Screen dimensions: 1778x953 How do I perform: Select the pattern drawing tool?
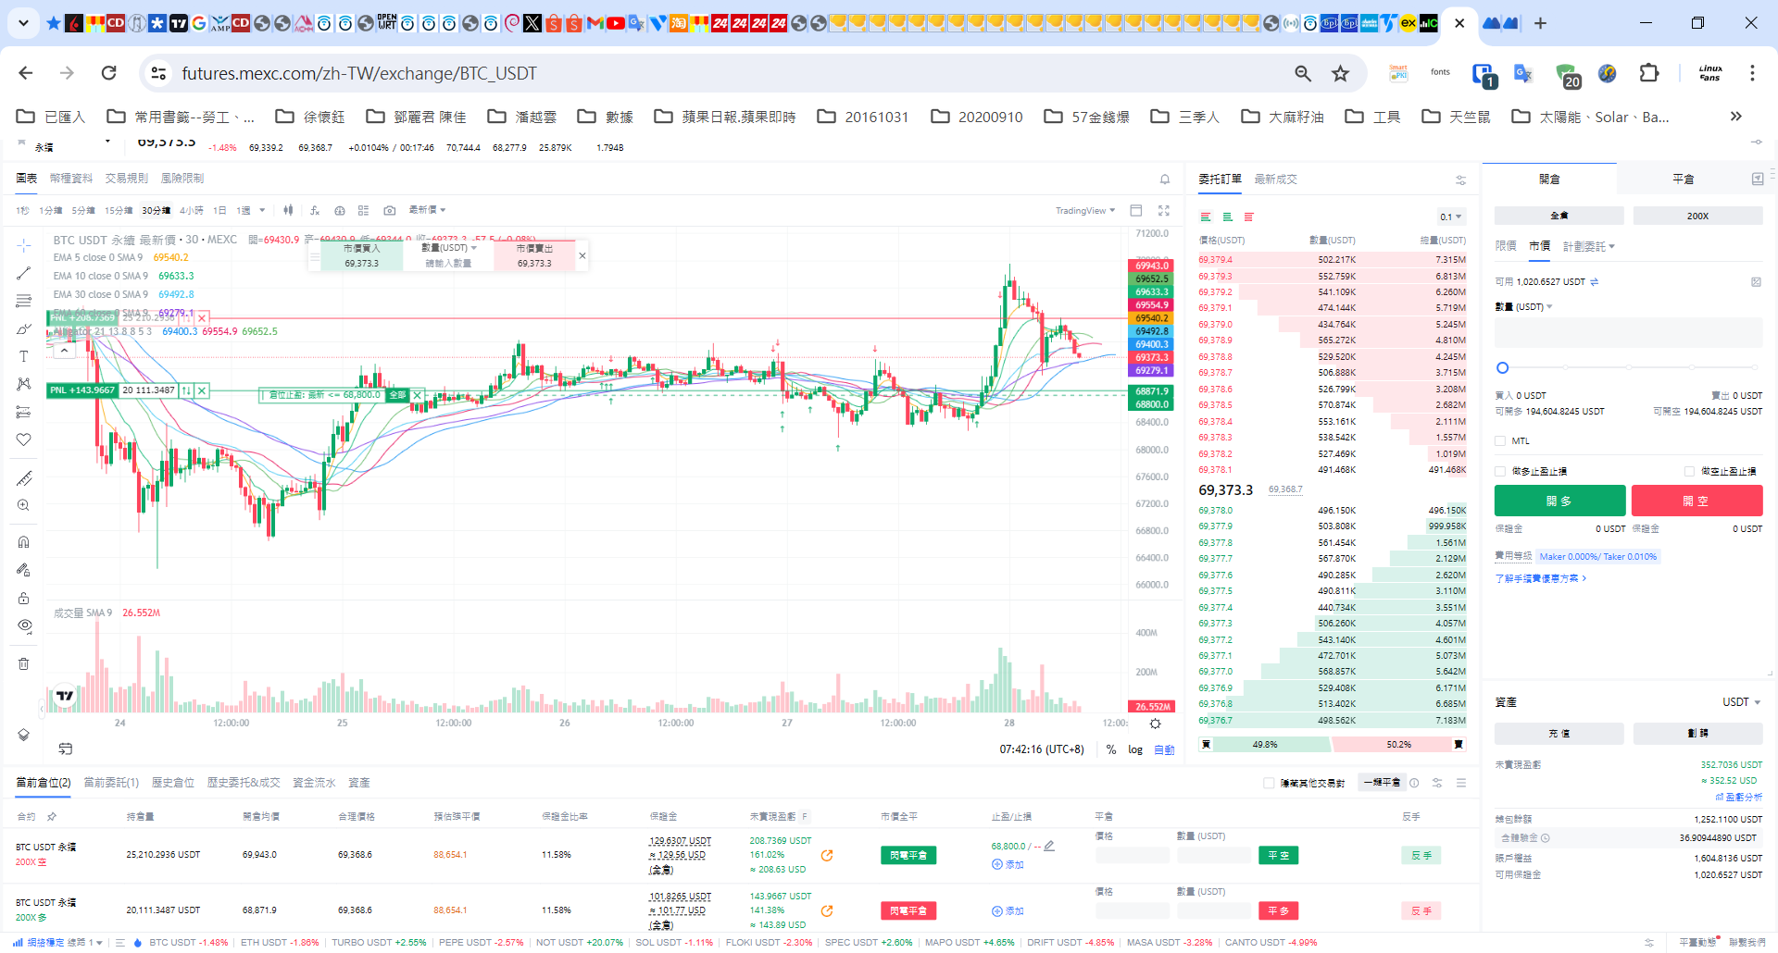click(24, 384)
